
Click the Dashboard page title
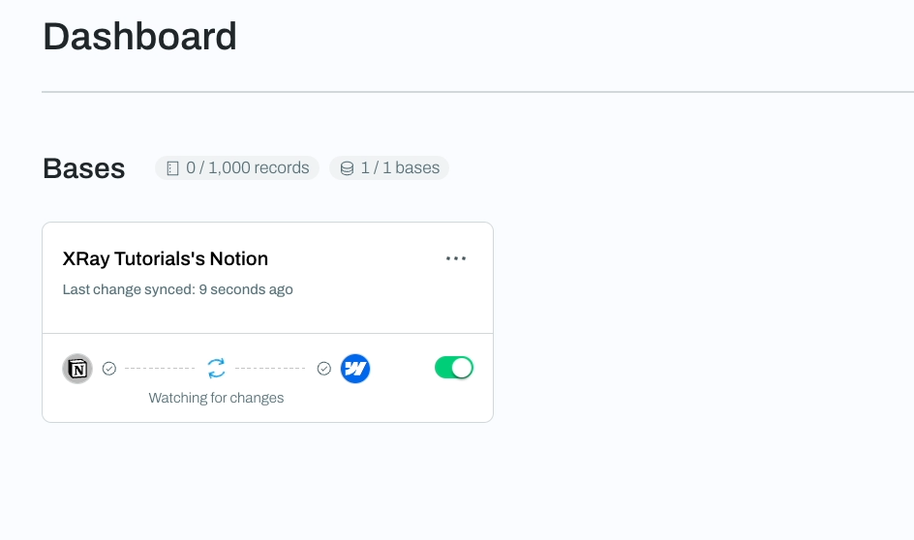139,37
